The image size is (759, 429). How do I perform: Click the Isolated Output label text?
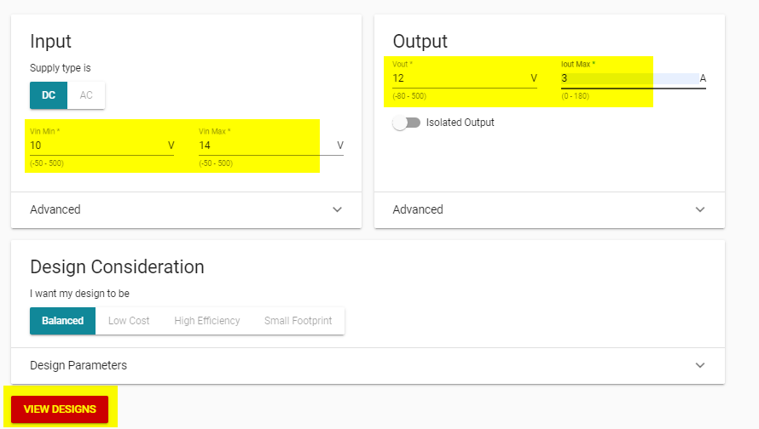[460, 123]
